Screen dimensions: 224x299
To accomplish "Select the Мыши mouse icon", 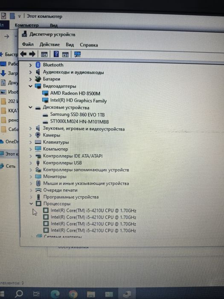I will coord(38,183).
